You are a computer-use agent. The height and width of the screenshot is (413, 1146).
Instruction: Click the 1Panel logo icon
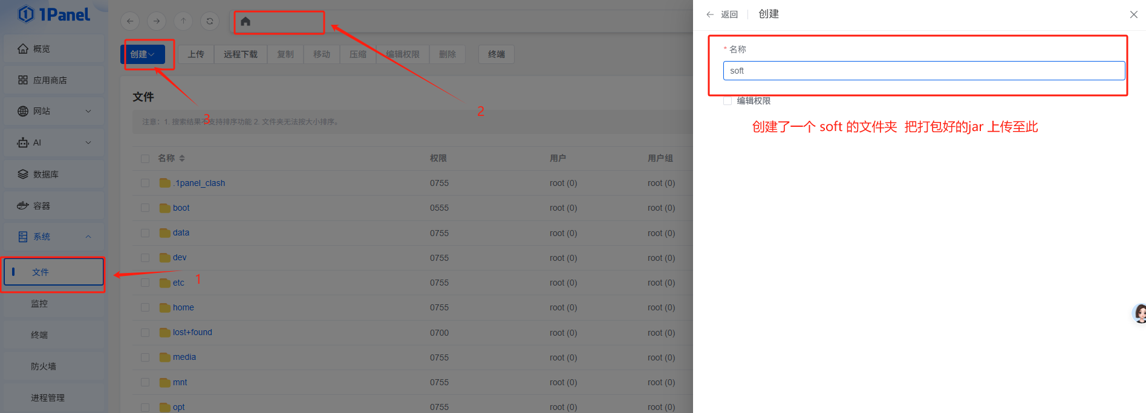[26, 14]
